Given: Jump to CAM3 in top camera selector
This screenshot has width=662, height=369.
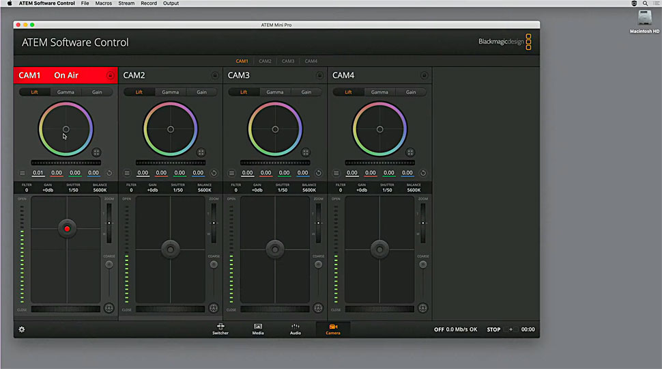Looking at the screenshot, I should (x=288, y=61).
